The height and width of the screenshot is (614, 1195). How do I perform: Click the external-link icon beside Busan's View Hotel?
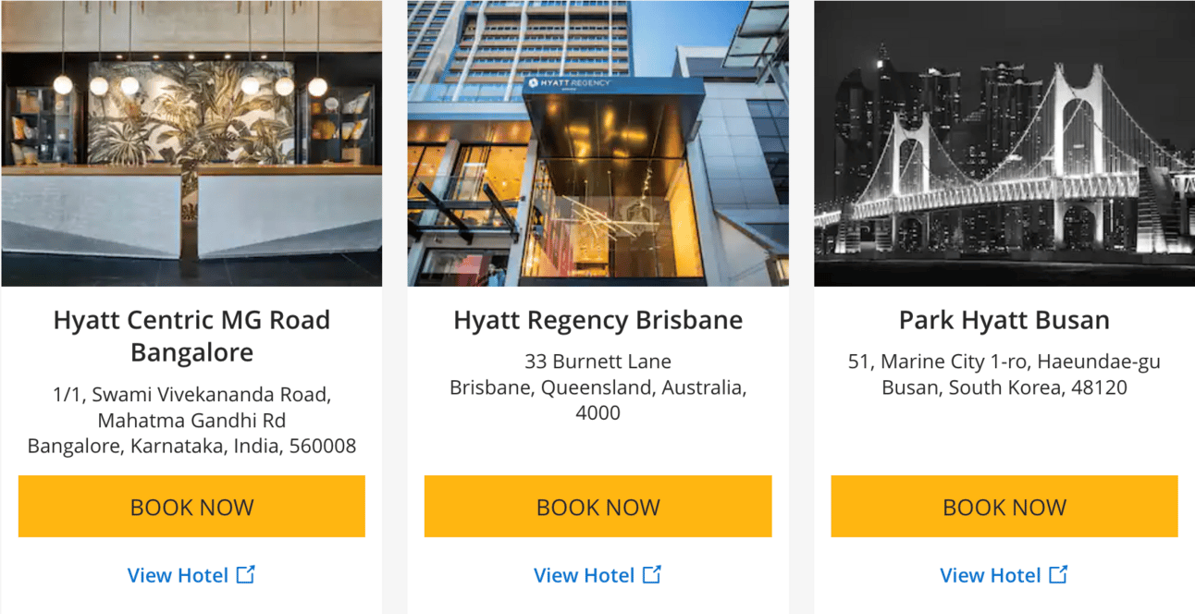tap(1058, 574)
